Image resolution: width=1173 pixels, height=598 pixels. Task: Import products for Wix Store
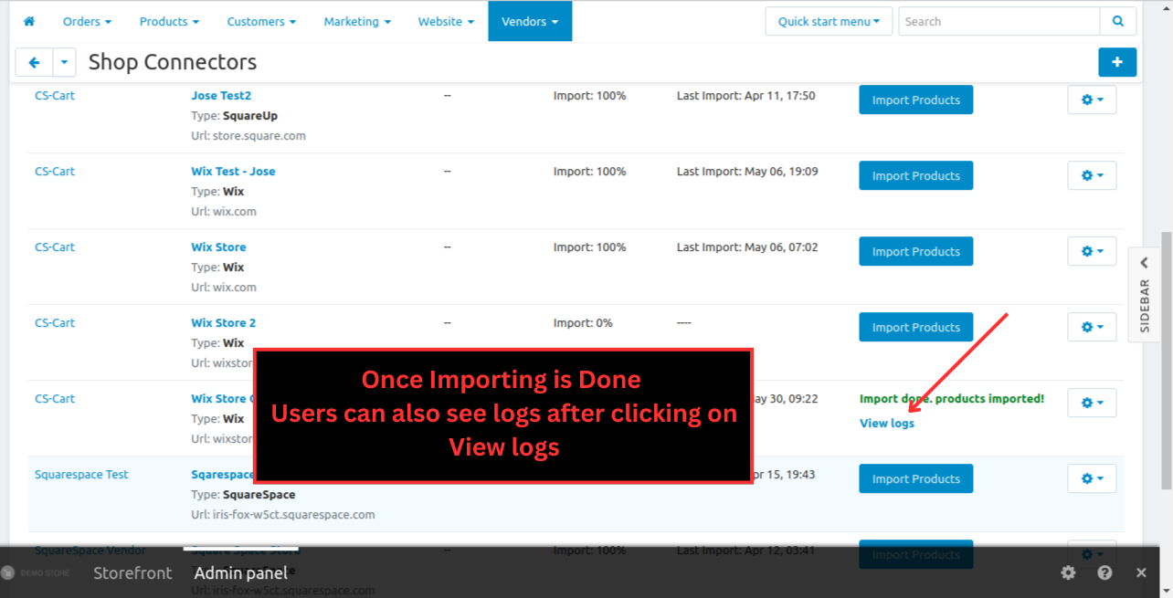[915, 251]
